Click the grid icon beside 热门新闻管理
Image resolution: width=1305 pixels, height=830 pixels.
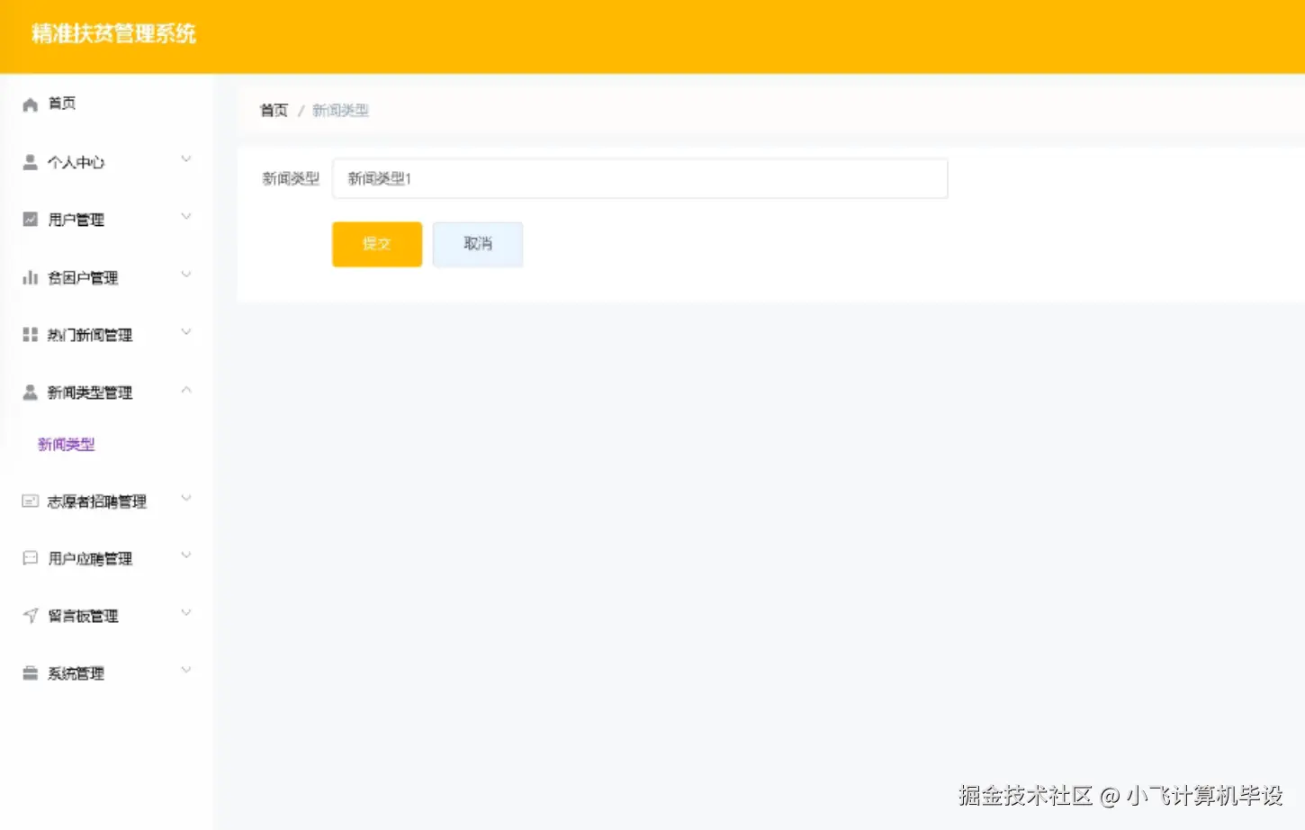pos(30,335)
